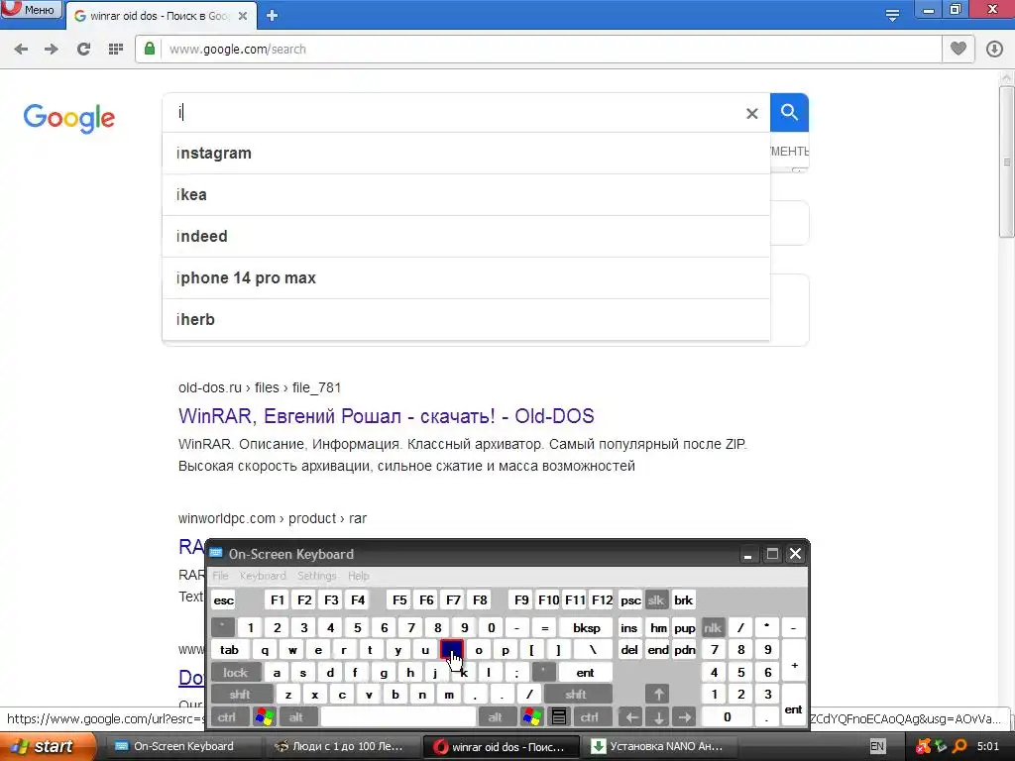Toggle the right shft key

point(576,695)
